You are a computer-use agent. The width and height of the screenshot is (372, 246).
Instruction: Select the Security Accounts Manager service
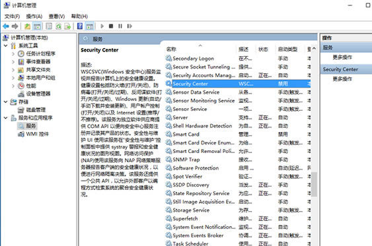pos(238,75)
